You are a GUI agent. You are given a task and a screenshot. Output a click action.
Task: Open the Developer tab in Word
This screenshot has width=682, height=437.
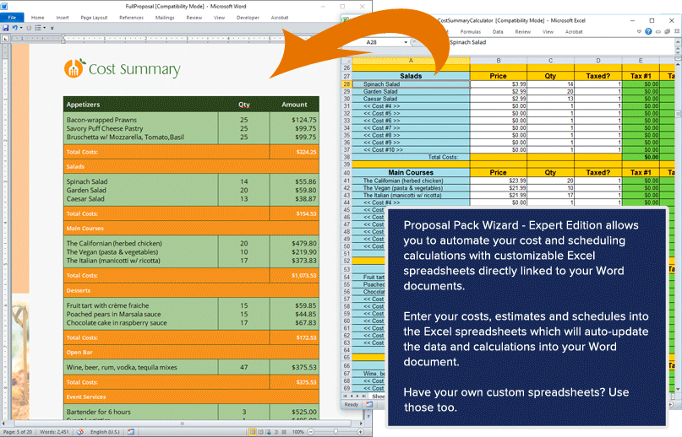coord(248,18)
